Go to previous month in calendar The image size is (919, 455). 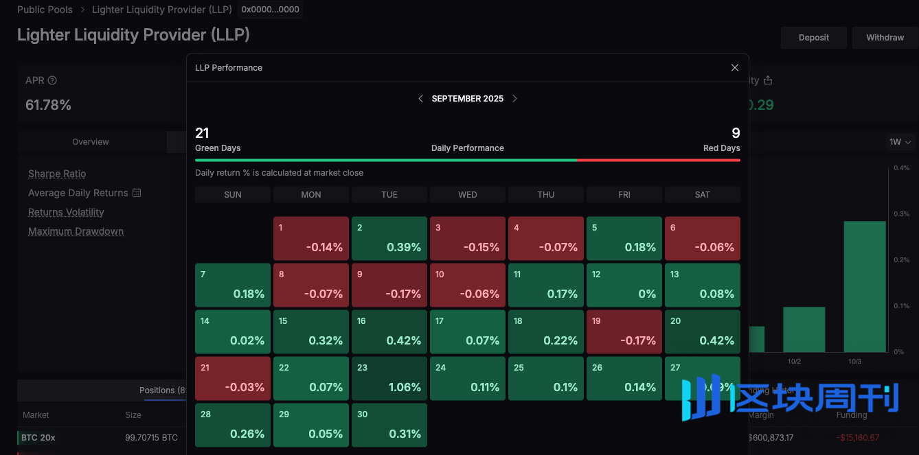click(x=420, y=99)
